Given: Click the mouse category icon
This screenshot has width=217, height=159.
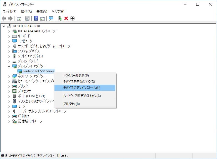Looking at the screenshot, I should coord(14,101).
